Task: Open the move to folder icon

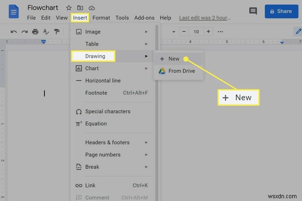Action: pos(80,8)
